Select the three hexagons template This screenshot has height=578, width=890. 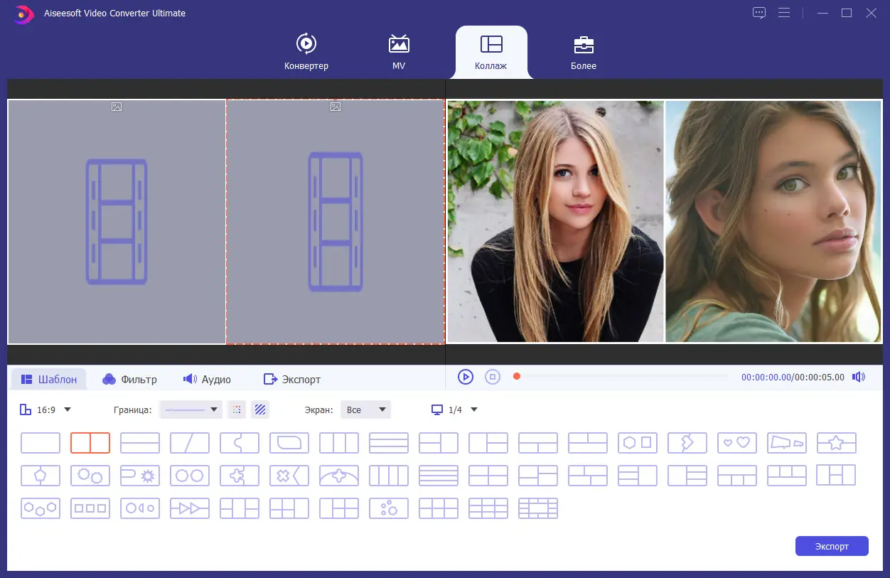pos(41,508)
